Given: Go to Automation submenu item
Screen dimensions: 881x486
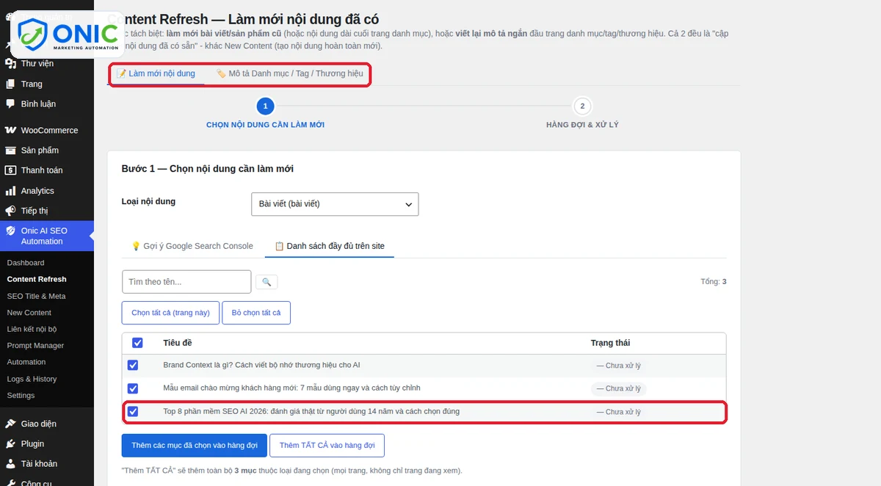Looking at the screenshot, I should [26, 362].
